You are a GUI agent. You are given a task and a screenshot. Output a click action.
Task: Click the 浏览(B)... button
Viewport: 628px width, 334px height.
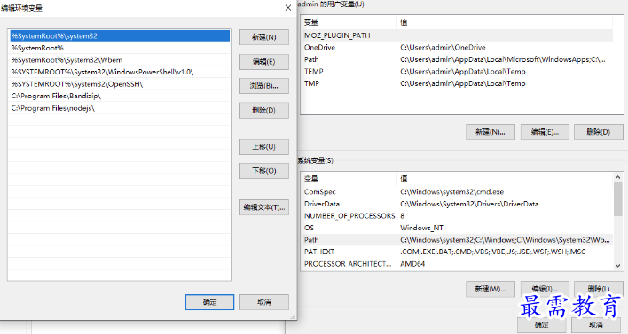[x=264, y=86]
